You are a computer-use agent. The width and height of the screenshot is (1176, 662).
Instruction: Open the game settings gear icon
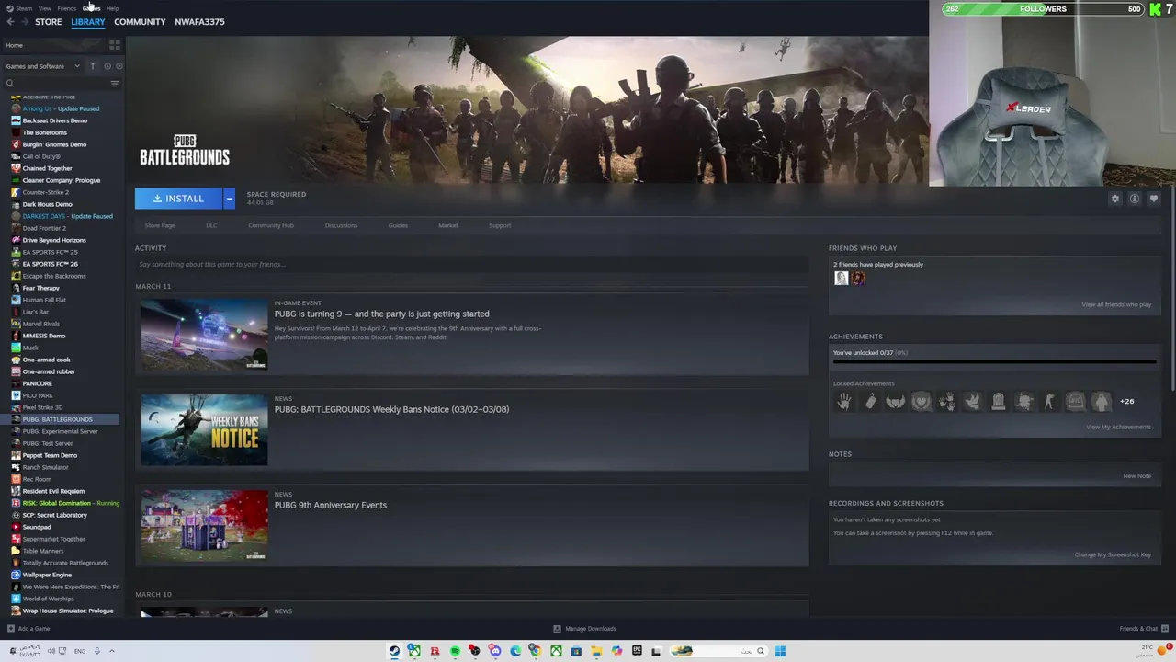point(1115,199)
